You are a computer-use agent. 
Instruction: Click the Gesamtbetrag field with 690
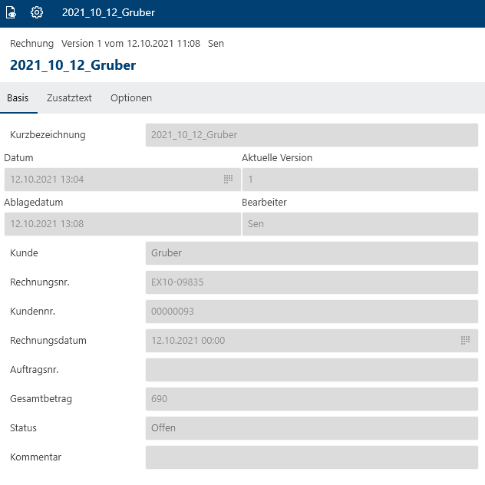pyautogui.click(x=312, y=399)
